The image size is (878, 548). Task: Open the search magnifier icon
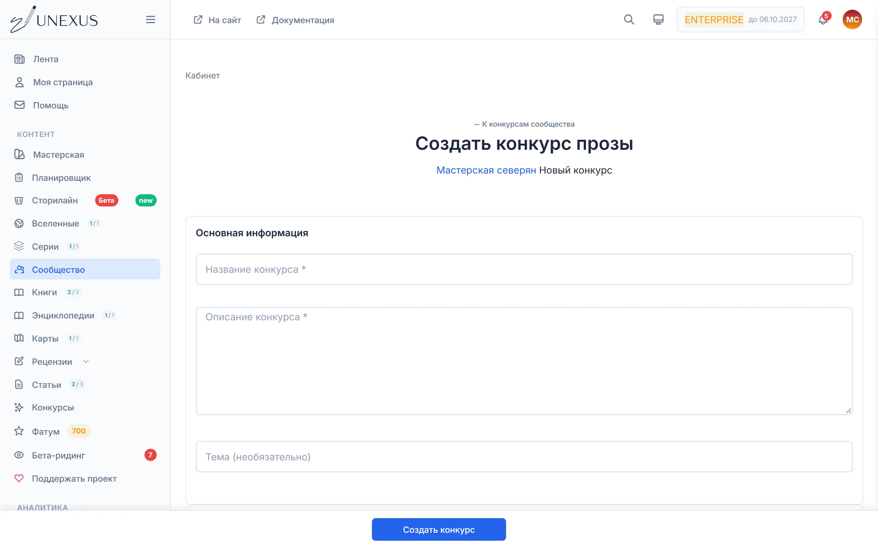click(x=629, y=20)
